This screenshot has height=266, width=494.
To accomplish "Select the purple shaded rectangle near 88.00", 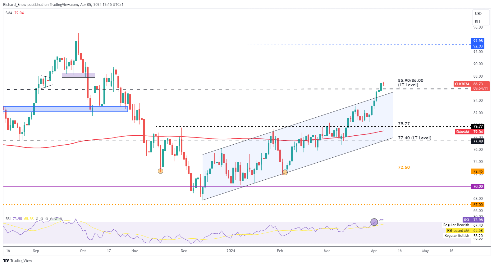I will [78, 75].
